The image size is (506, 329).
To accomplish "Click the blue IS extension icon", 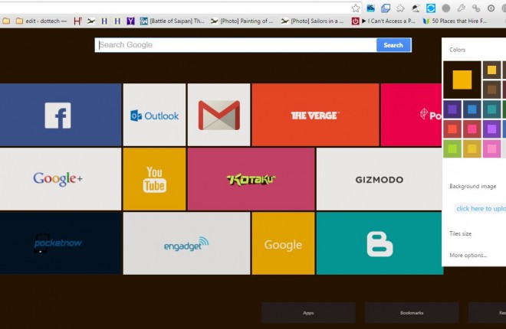I will coord(371,8).
